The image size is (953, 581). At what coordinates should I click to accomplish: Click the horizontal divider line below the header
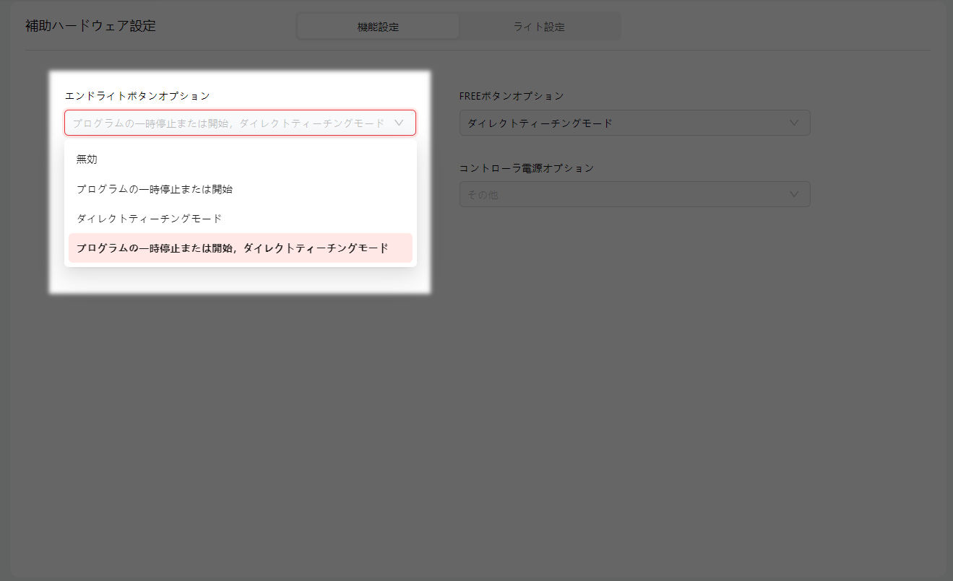click(x=477, y=50)
